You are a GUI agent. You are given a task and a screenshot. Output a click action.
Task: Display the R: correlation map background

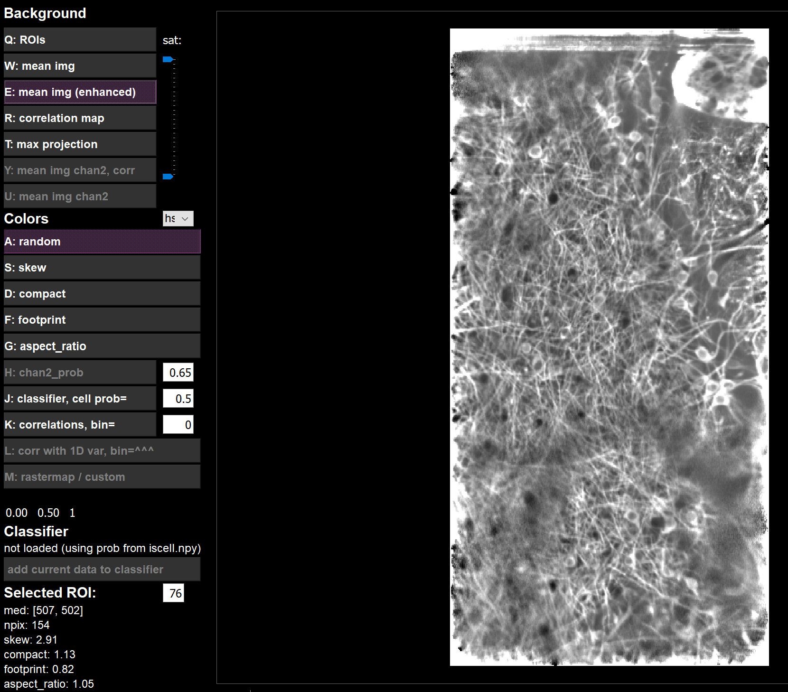[79, 118]
